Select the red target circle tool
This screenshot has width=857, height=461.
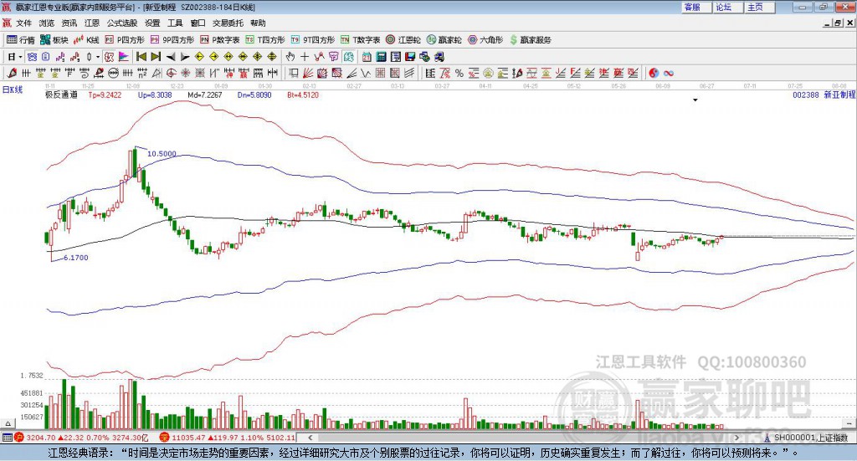(171, 73)
